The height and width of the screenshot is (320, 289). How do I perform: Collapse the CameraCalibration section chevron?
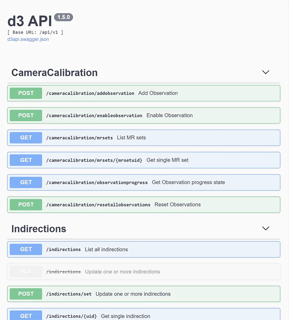point(266,72)
